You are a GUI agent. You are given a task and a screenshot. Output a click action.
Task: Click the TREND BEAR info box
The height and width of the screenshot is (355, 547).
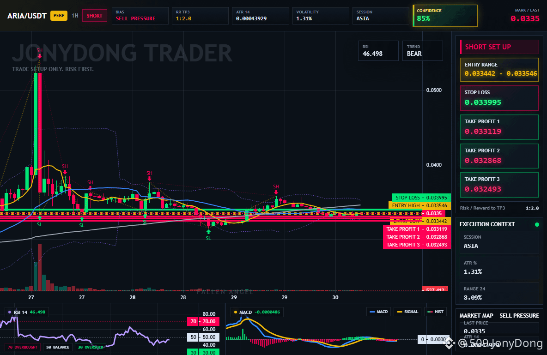(x=422, y=51)
